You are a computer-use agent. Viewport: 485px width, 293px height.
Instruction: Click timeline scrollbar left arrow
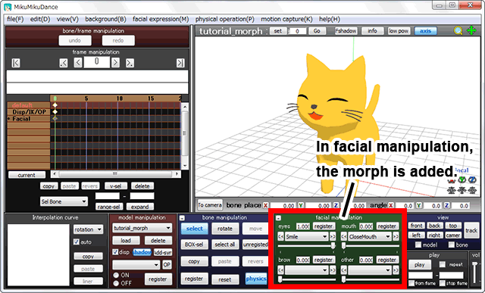[x=55, y=174]
